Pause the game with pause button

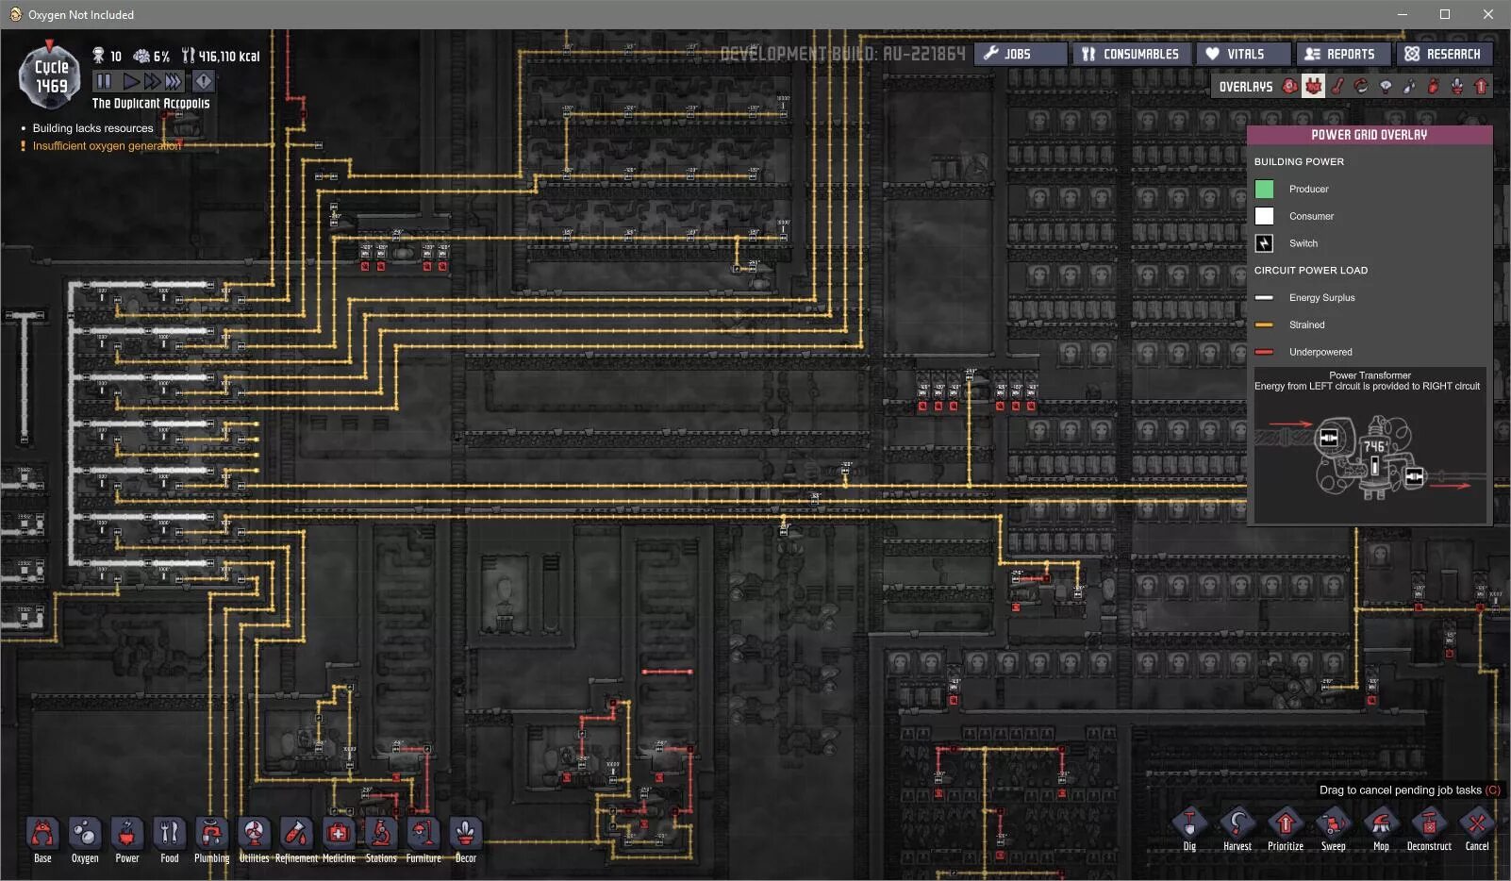click(x=104, y=82)
